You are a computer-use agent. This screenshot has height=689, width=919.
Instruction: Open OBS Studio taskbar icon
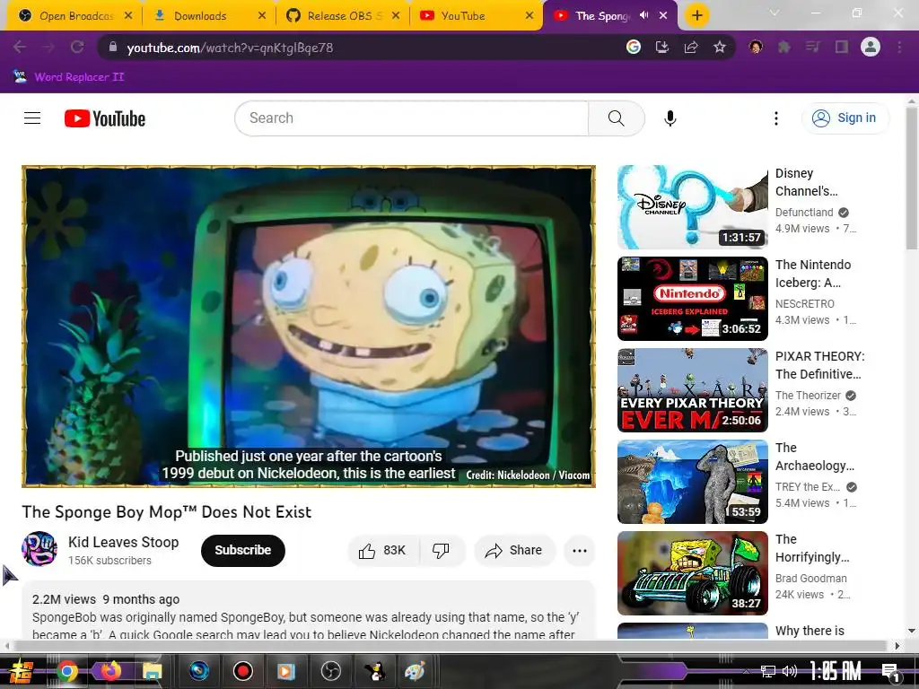331,671
